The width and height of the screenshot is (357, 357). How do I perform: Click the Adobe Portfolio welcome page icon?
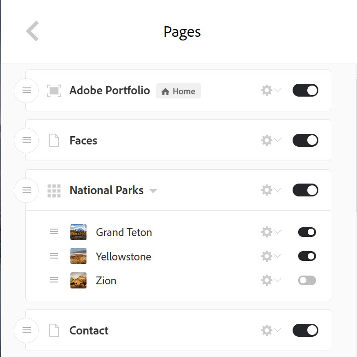tap(54, 91)
